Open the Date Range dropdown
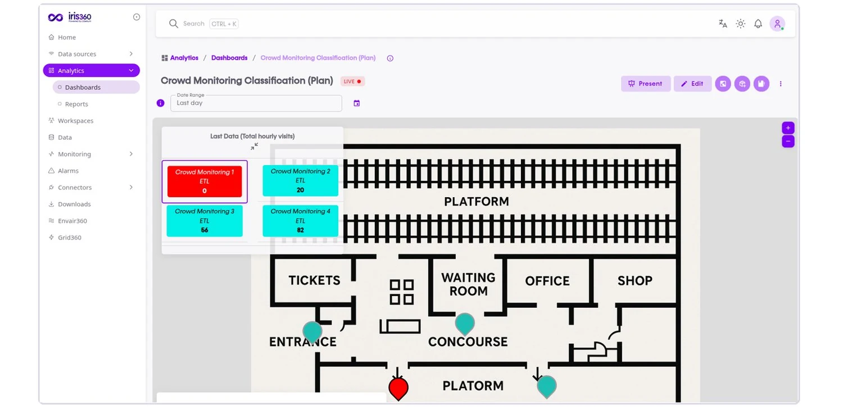 click(x=256, y=103)
